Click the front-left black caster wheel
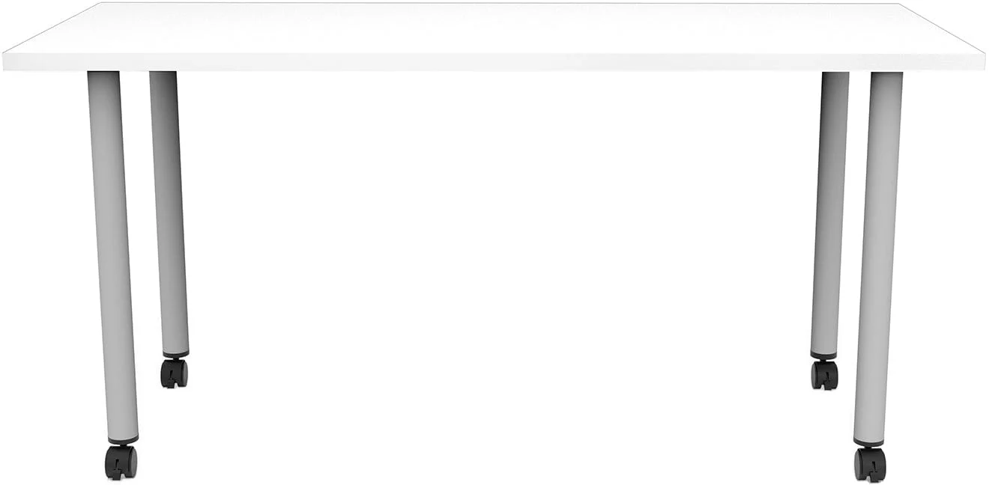The height and width of the screenshot is (485, 989). (121, 462)
